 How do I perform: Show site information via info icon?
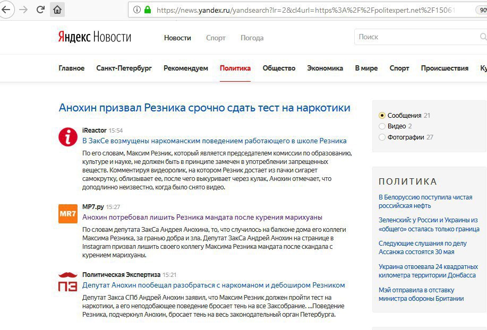(136, 10)
